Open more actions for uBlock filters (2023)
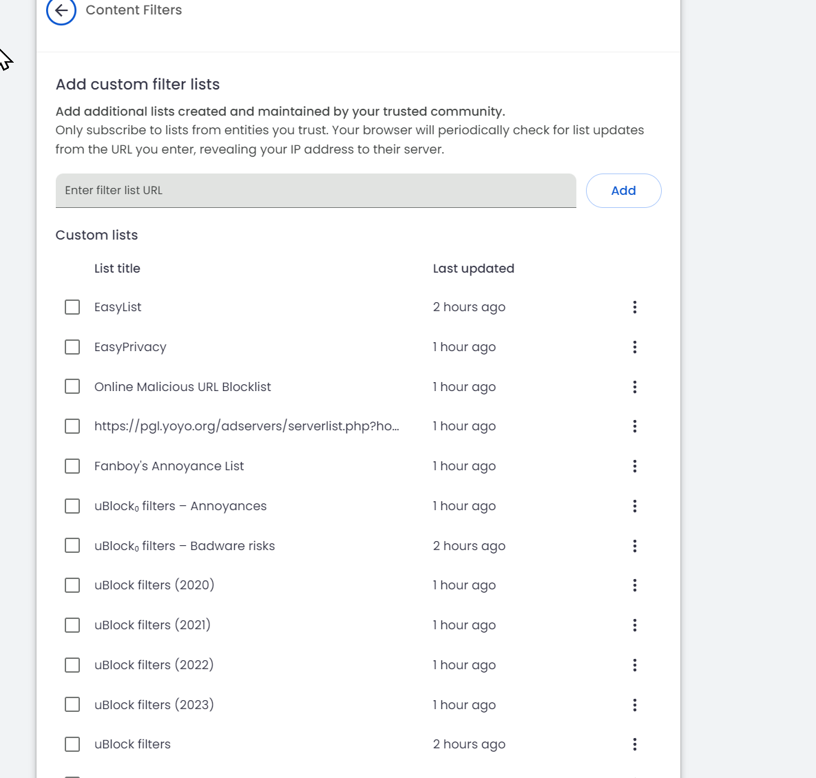This screenshot has width=816, height=778. tap(634, 705)
